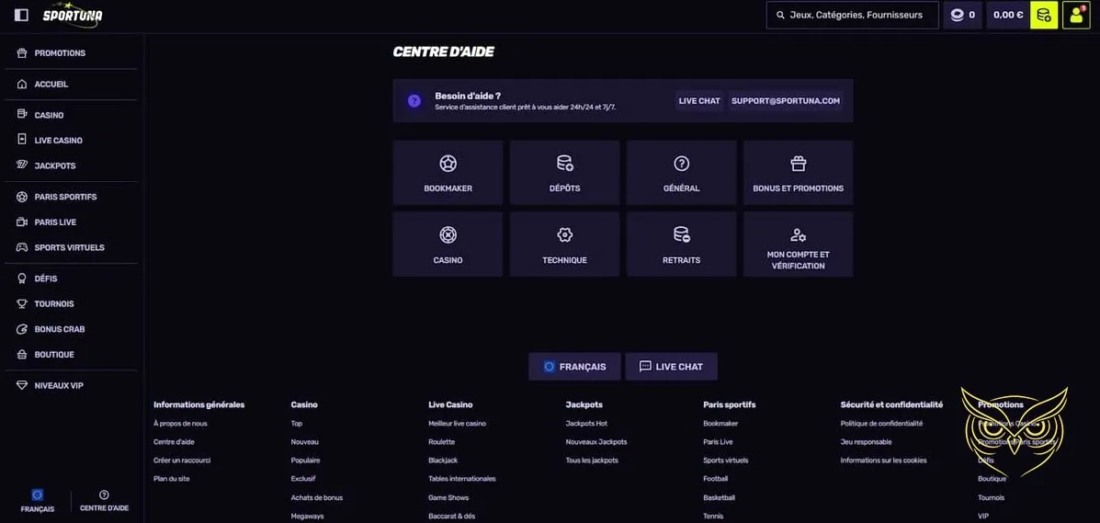The height and width of the screenshot is (523, 1100).
Task: Select the Général help category
Action: click(681, 173)
